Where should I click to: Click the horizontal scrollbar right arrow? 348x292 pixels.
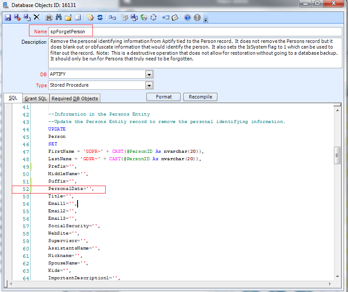pyautogui.click(x=330, y=284)
